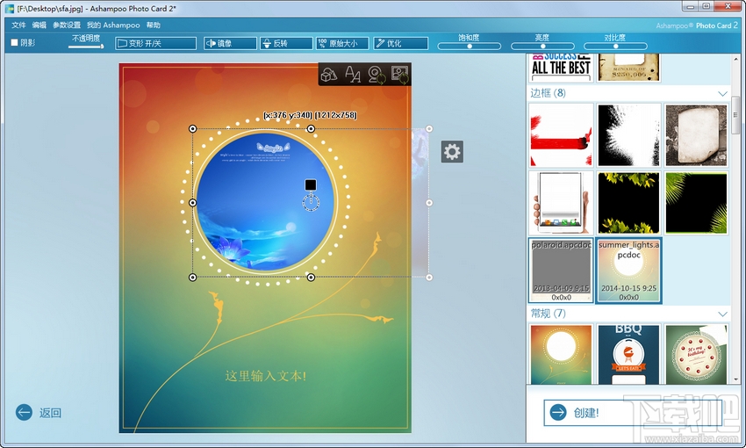The width and height of the screenshot is (746, 448).
Task: Select the red brush stroke frame thumbnail
Action: coord(562,135)
